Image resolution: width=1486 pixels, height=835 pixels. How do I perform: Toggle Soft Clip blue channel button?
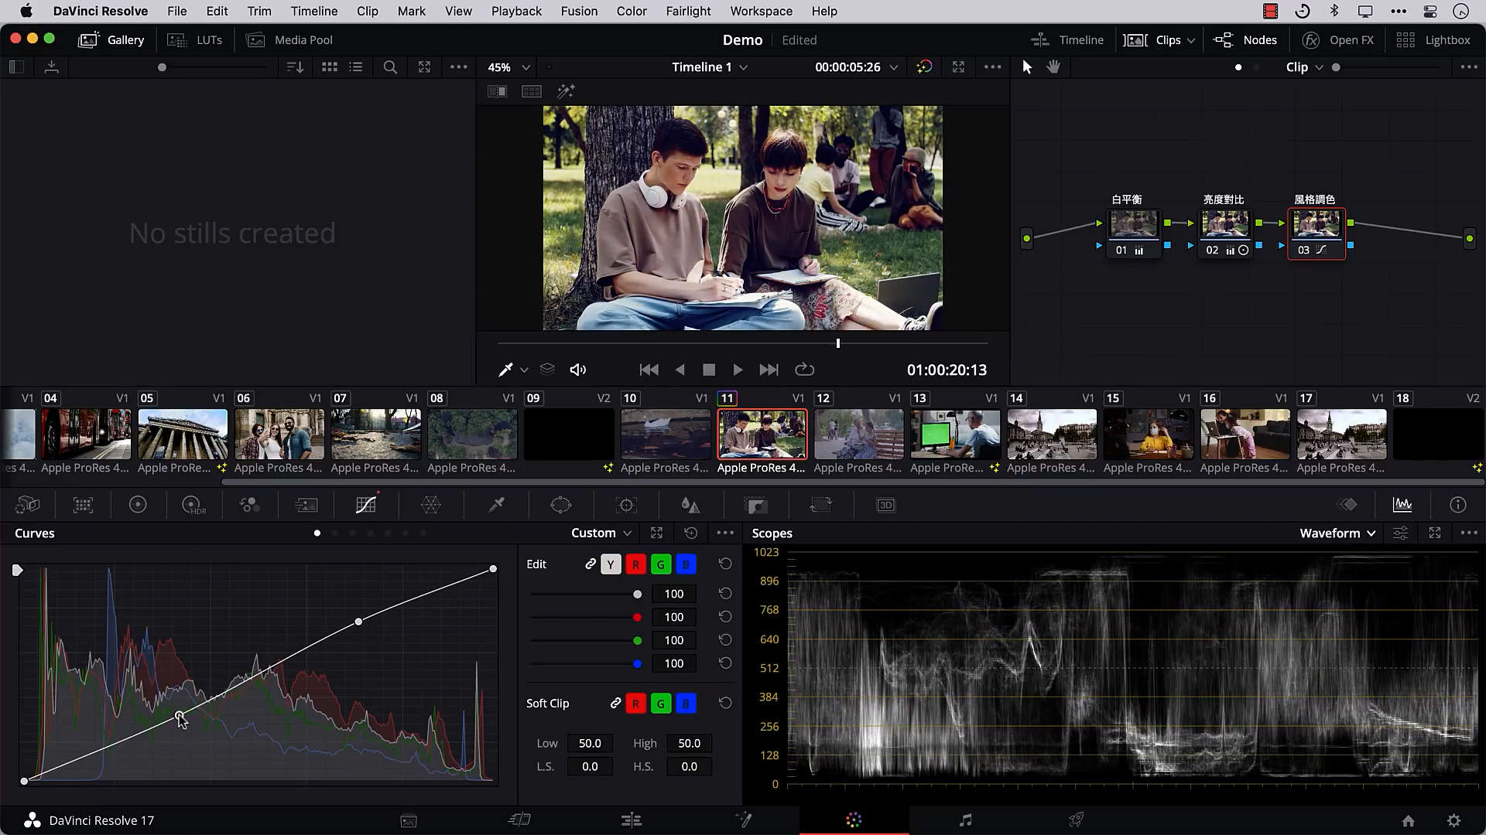click(x=686, y=704)
